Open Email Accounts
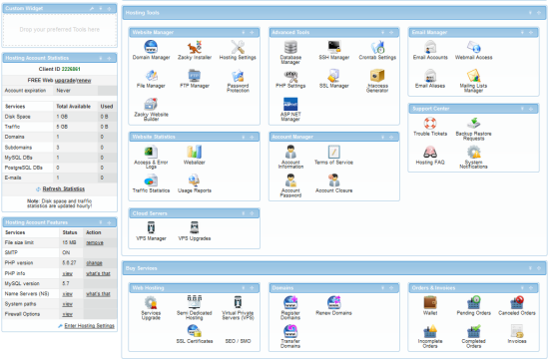The image size is (549, 362). 430,50
